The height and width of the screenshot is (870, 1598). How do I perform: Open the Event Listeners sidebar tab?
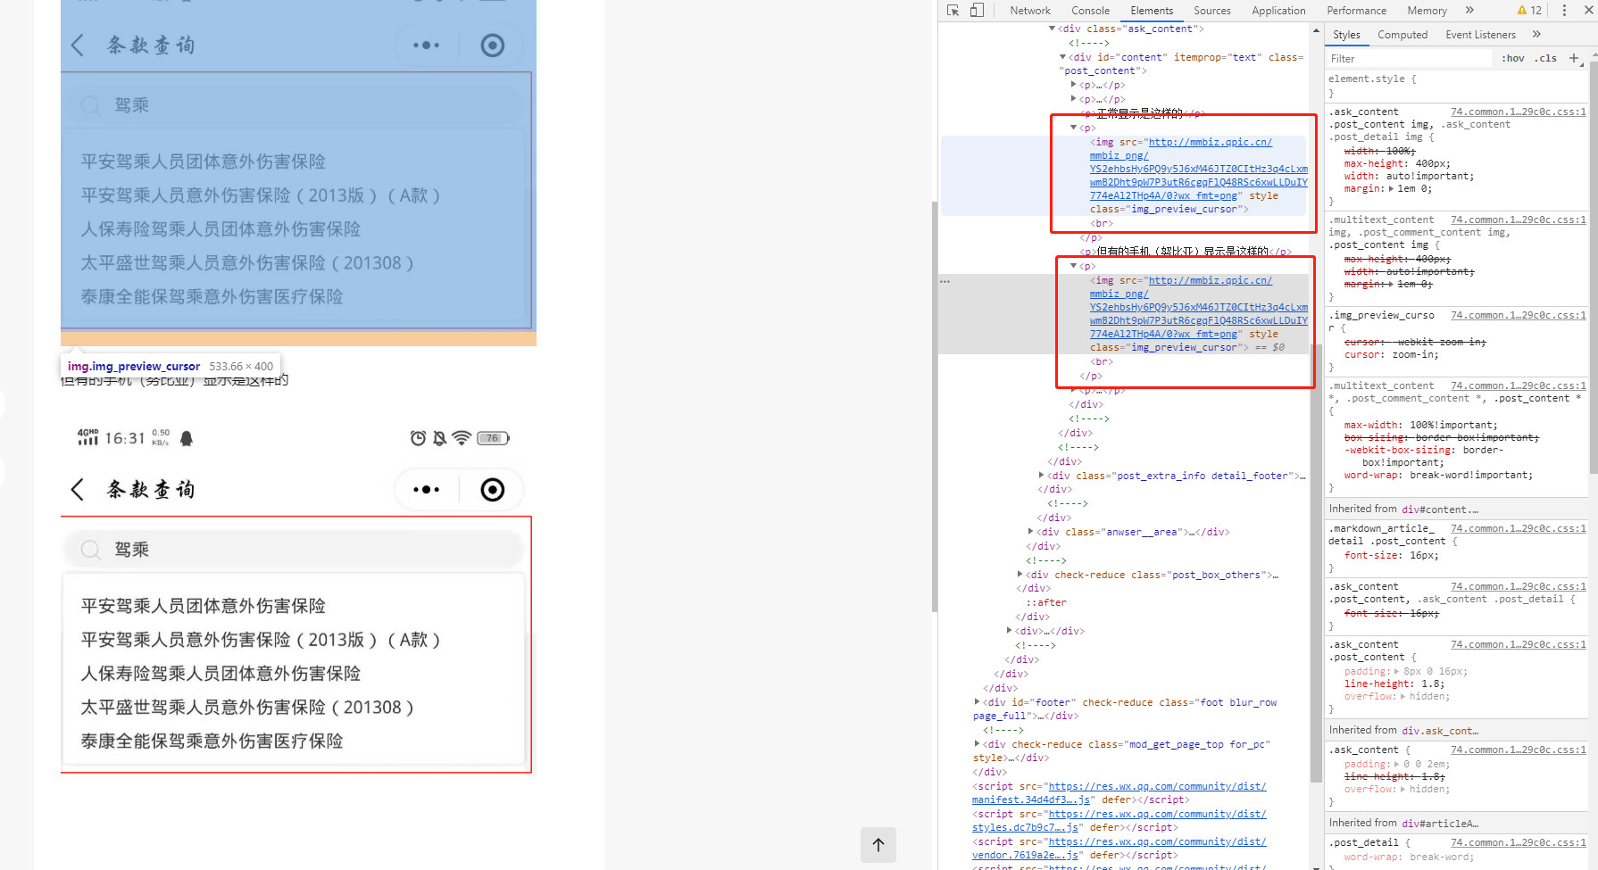[1480, 35]
